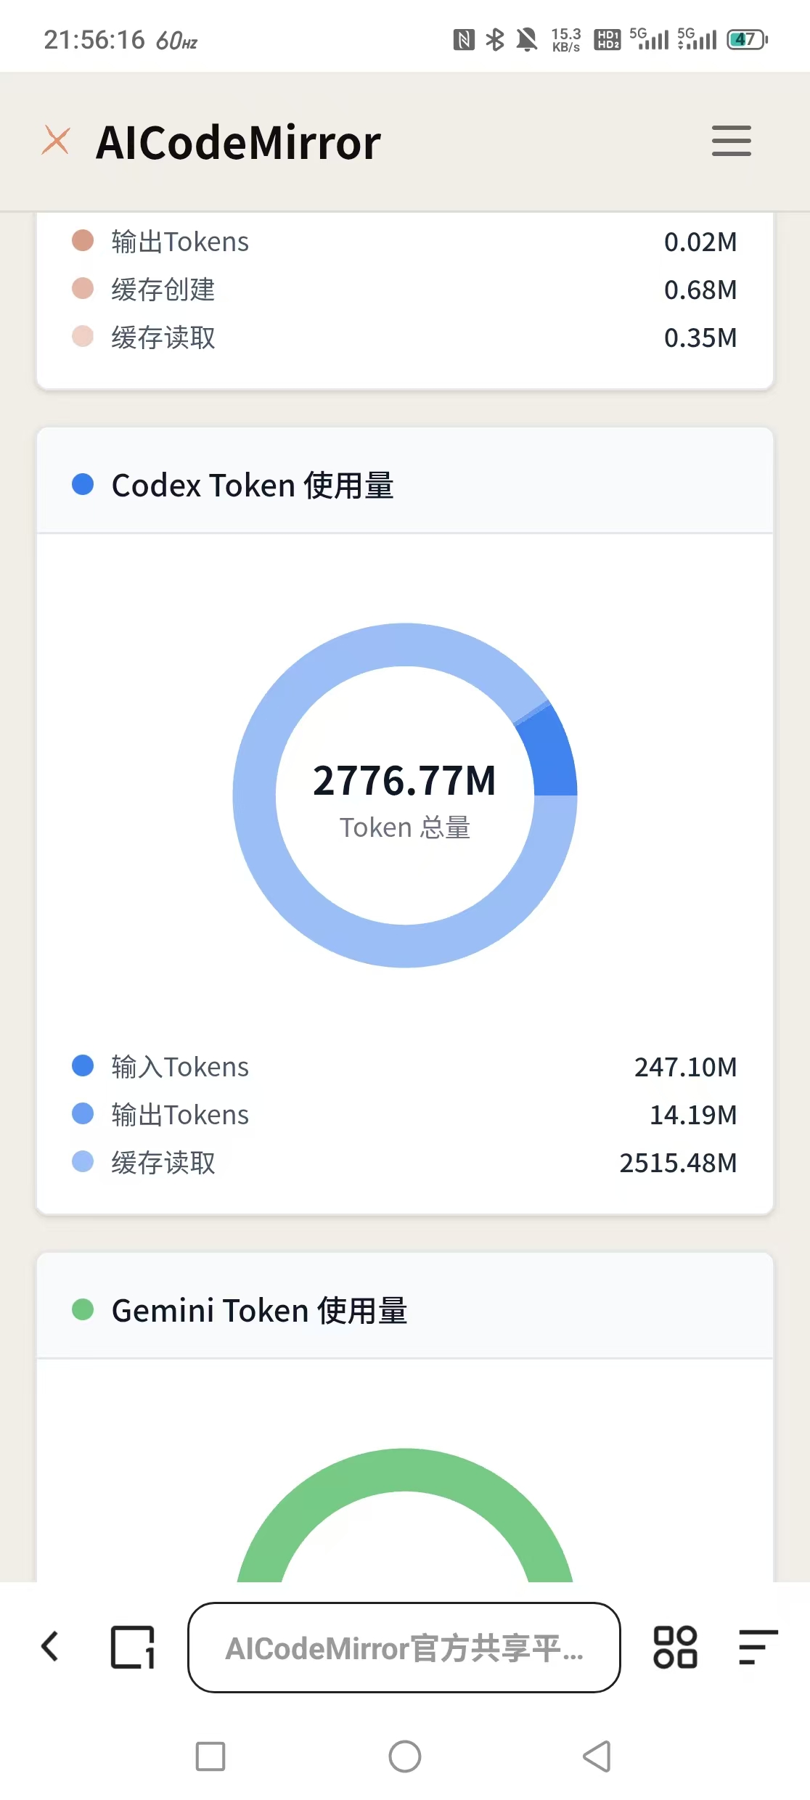
Task: Click the legend dot for 缓存创建
Action: (x=83, y=288)
